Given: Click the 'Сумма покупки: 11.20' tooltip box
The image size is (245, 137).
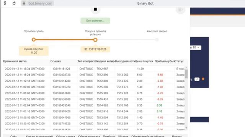Looking at the screenshot, I should pos(34,51).
